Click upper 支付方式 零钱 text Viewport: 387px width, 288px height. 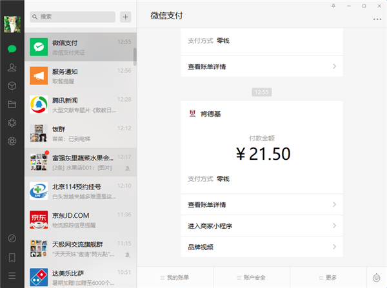coord(209,41)
